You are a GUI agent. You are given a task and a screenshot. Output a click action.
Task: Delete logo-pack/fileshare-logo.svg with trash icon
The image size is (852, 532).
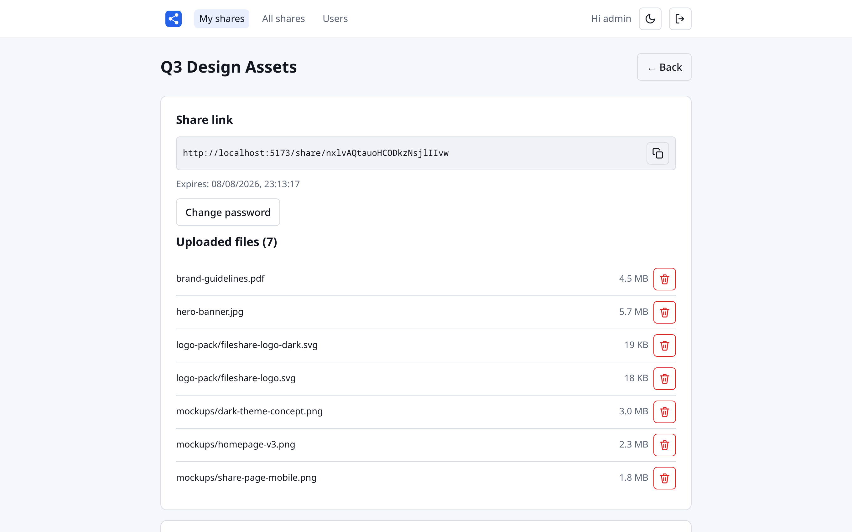coord(664,379)
